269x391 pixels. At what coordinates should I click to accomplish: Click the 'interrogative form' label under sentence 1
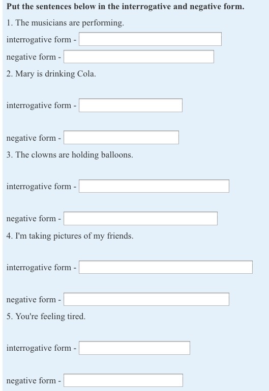[x=39, y=40]
